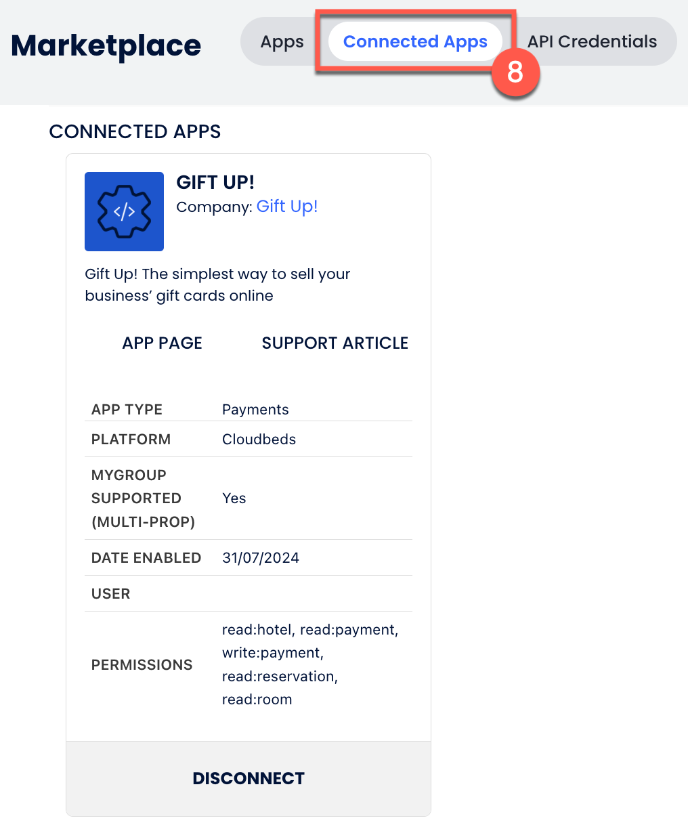
Task: Open the API Credentials tab
Action: 592,42
